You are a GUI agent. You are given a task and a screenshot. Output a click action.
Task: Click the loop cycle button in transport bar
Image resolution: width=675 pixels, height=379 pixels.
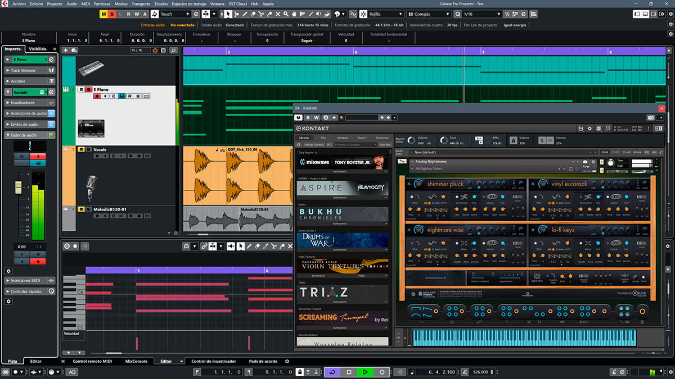point(332,372)
